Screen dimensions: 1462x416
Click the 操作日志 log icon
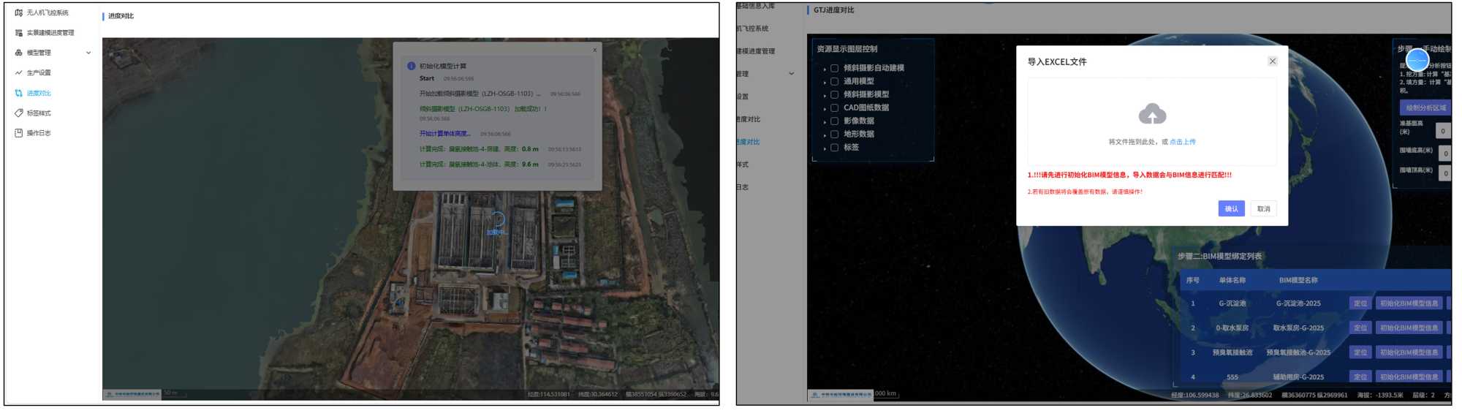coord(19,133)
